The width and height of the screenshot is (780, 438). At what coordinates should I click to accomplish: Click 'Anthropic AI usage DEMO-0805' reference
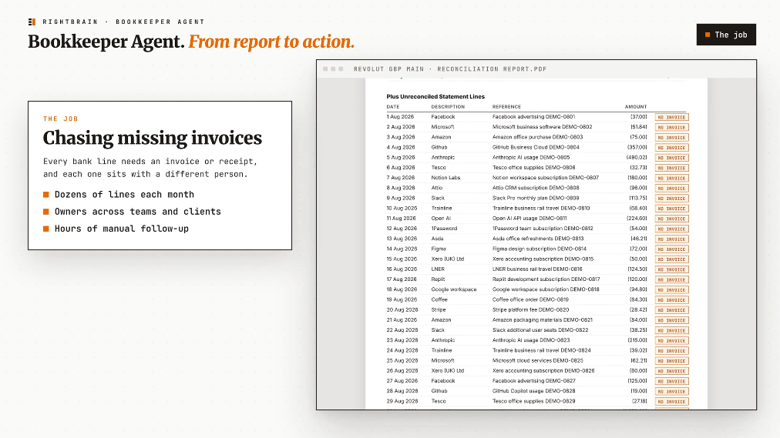coord(531,158)
